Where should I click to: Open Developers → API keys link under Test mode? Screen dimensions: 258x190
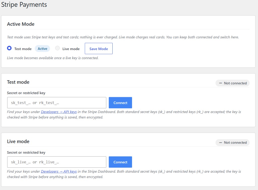tap(59, 112)
